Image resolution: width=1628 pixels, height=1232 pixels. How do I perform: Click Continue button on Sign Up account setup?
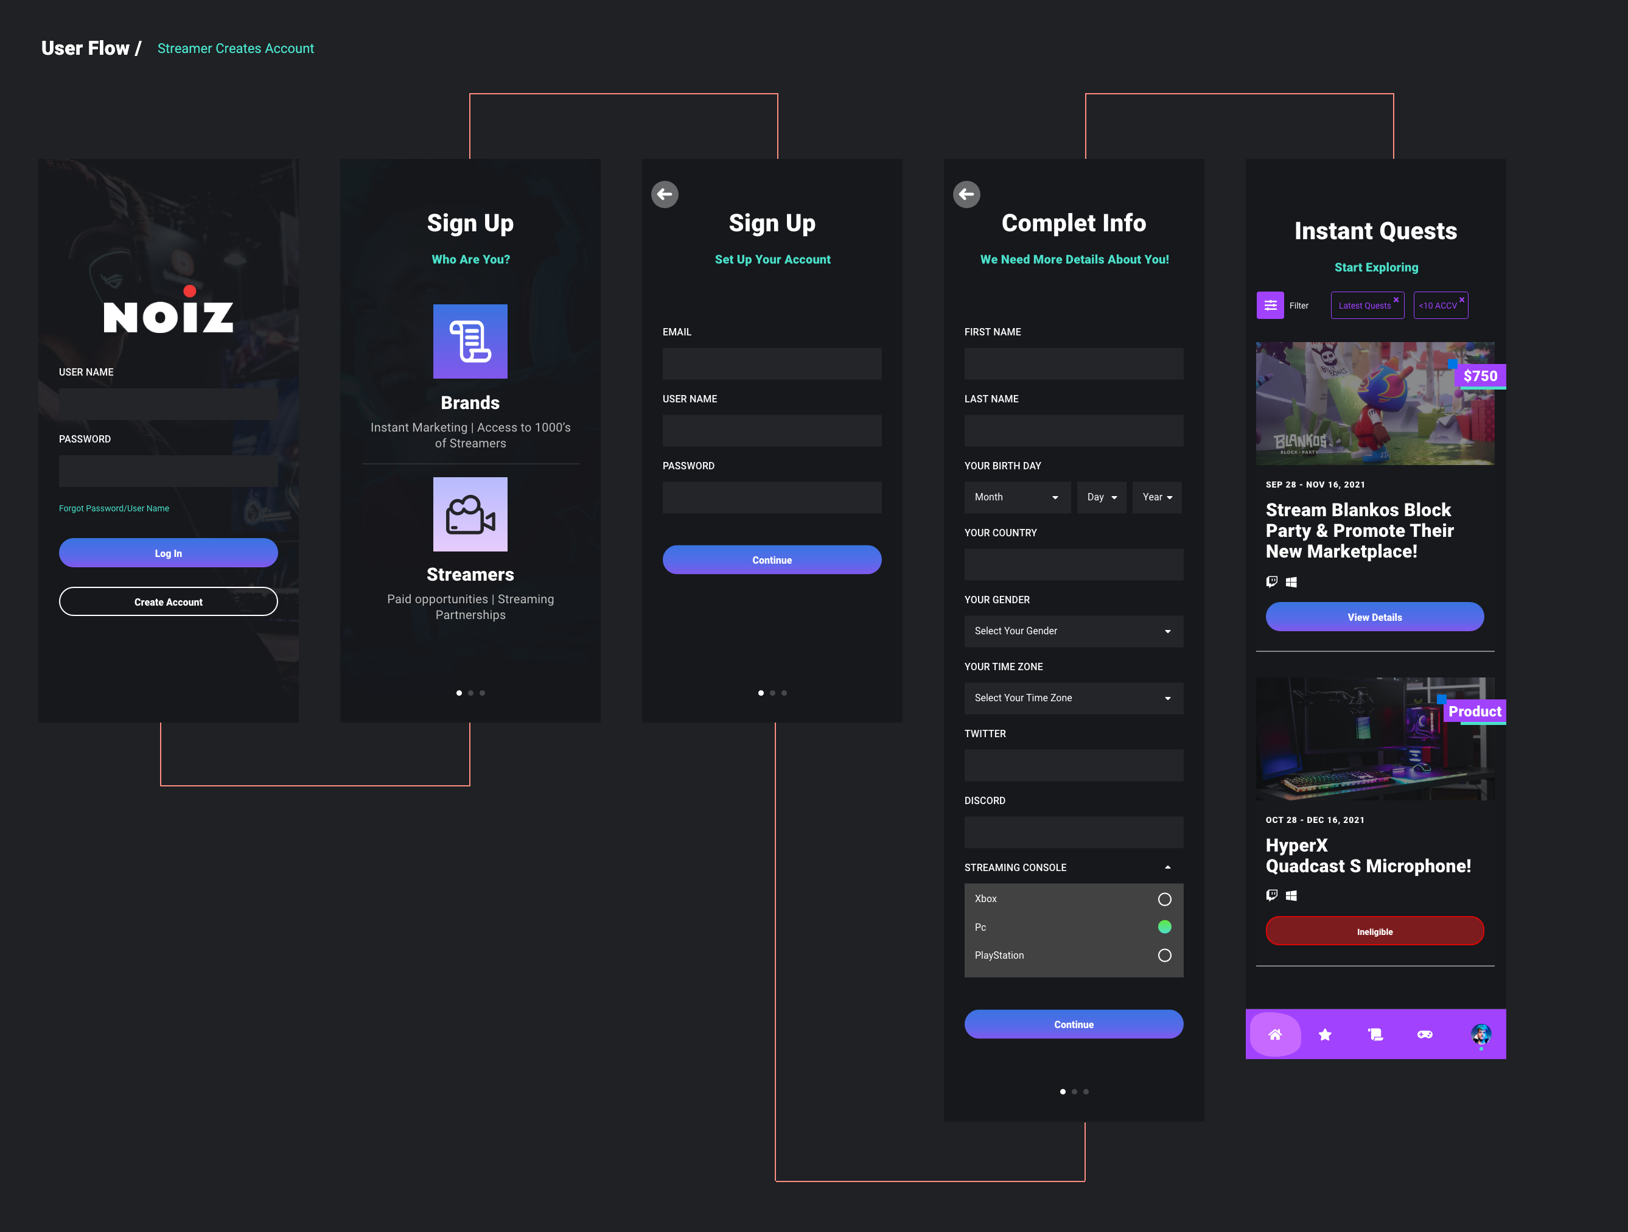772,559
